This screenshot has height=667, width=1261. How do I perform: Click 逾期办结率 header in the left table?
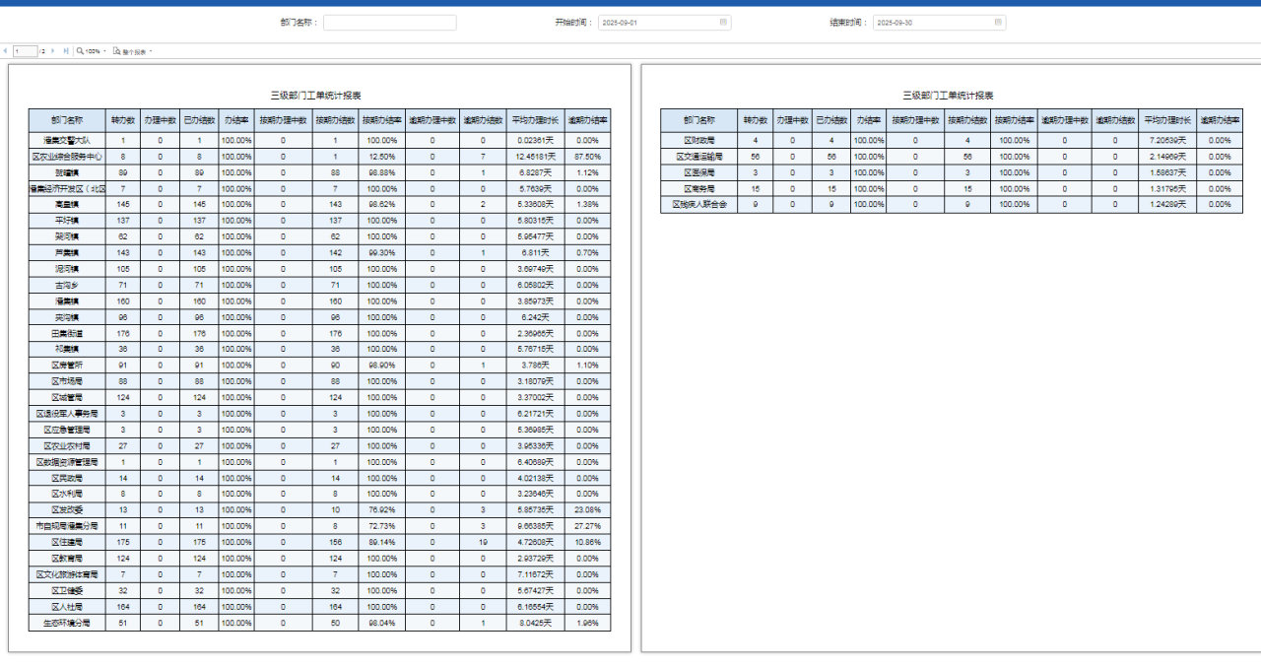(x=587, y=119)
